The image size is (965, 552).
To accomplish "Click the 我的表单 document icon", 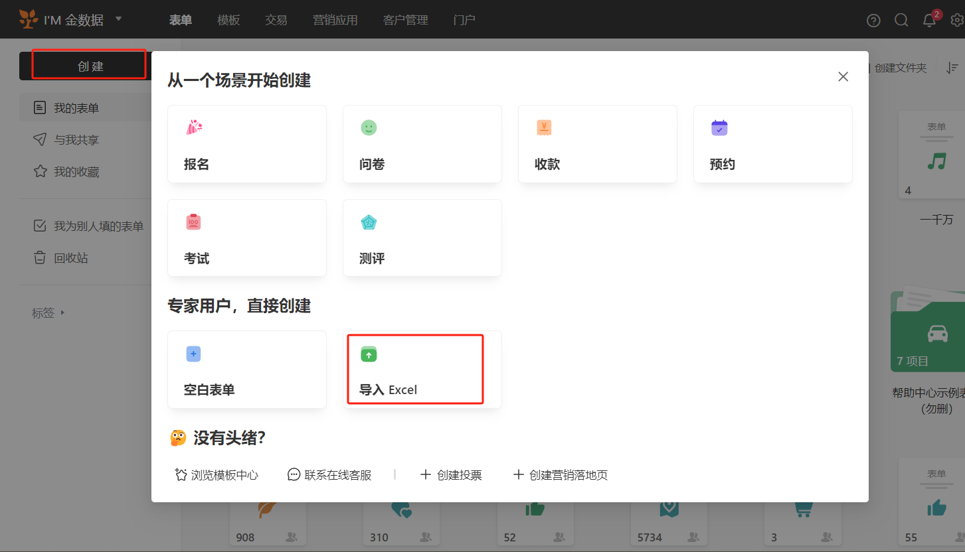I will (40, 107).
